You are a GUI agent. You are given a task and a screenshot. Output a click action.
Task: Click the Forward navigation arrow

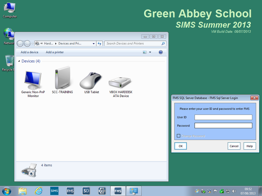pos(27,44)
